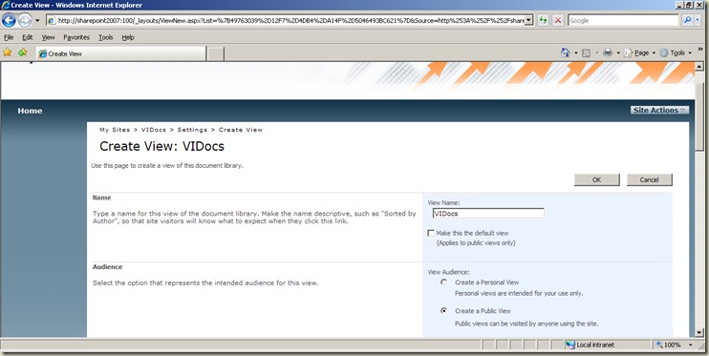Click the page scrollbar up arrow

699,67
